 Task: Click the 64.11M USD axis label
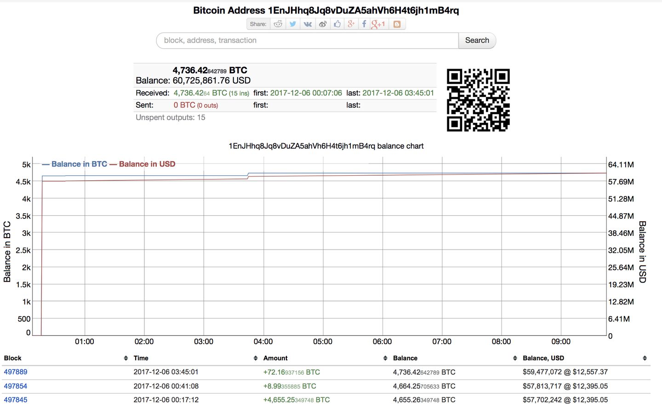tap(621, 165)
